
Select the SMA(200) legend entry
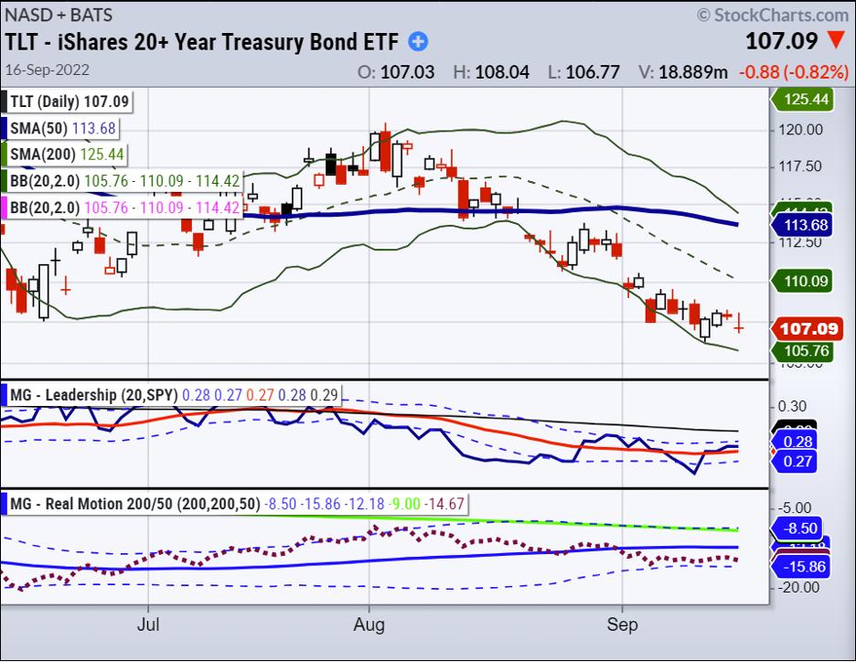pyautogui.click(x=64, y=155)
